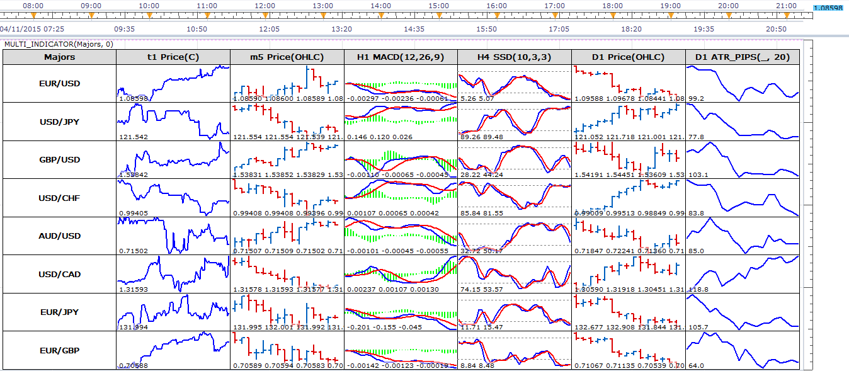849x371 pixels.
Task: Click the 16:00 orange triangle marker
Action: click(497, 14)
